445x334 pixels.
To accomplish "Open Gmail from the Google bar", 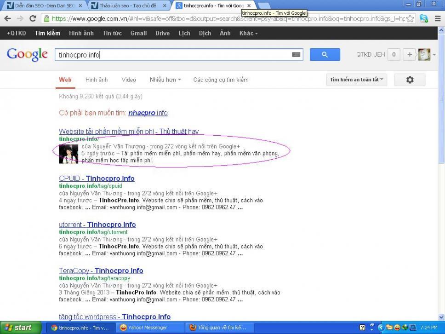I will click(138, 33).
